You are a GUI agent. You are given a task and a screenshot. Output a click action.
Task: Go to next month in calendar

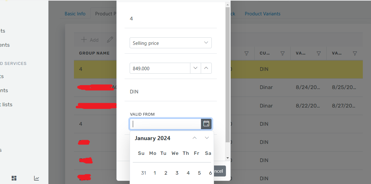[x=207, y=138]
